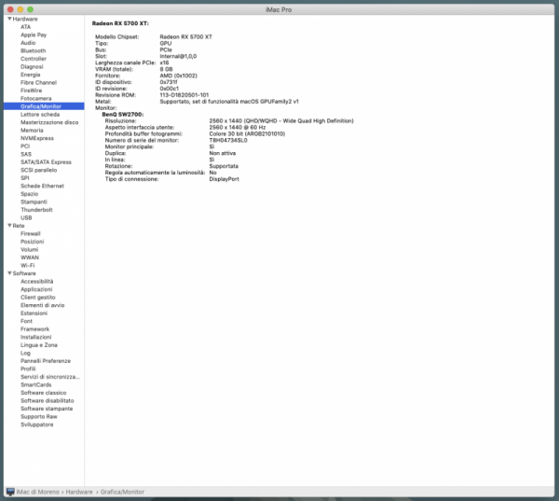Click the ROM revision value 113-D1820501-101
This screenshot has width=559, height=501.
pyautogui.click(x=184, y=95)
